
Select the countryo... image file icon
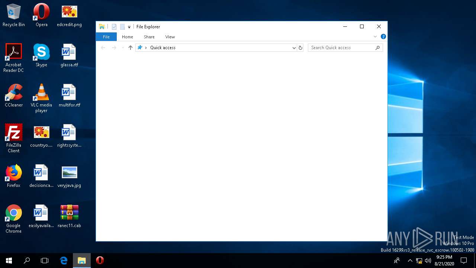point(41,136)
